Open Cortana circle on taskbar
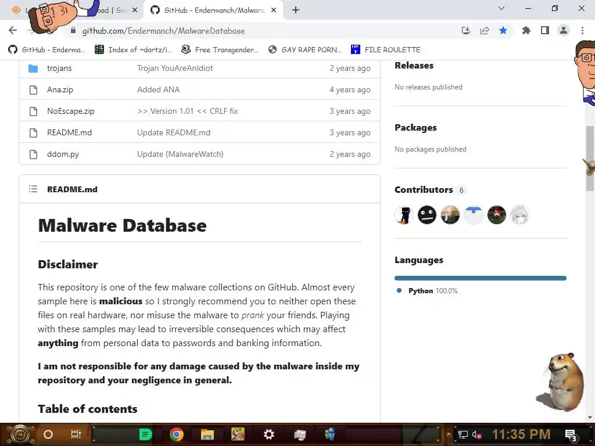Viewport: 595px width, 446px height. [48, 434]
